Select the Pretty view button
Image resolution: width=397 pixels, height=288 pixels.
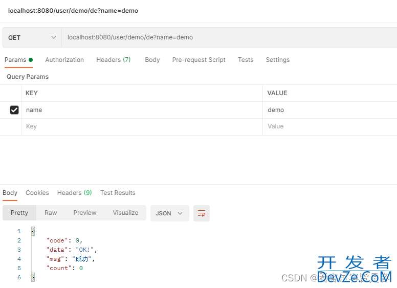pyautogui.click(x=19, y=213)
